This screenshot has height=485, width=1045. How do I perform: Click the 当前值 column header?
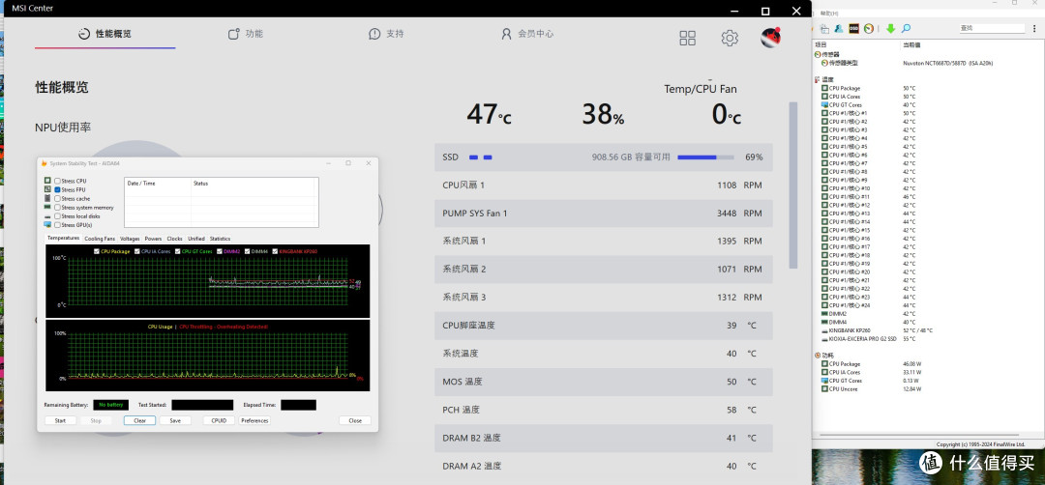[911, 45]
